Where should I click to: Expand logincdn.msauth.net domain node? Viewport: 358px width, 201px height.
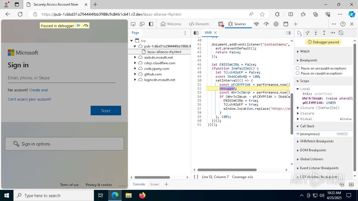pos(135,80)
